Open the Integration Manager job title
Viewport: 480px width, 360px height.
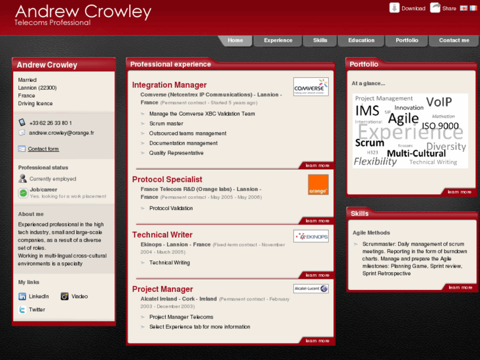[169, 85]
